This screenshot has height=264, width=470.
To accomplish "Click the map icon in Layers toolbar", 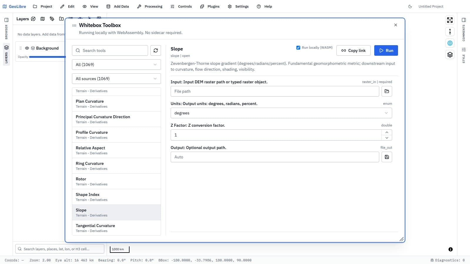I will (43, 19).
